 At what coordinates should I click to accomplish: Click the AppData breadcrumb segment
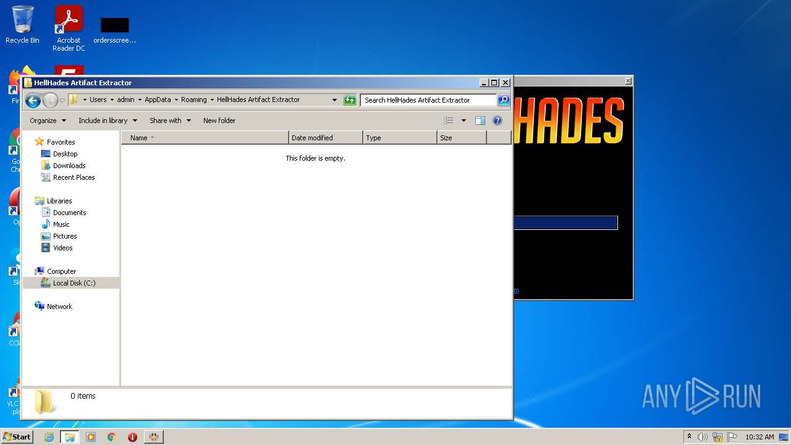point(158,100)
